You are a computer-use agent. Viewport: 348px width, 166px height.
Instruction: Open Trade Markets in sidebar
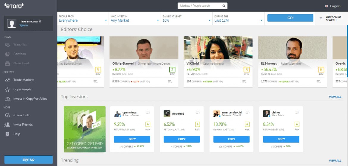pyautogui.click(x=23, y=80)
